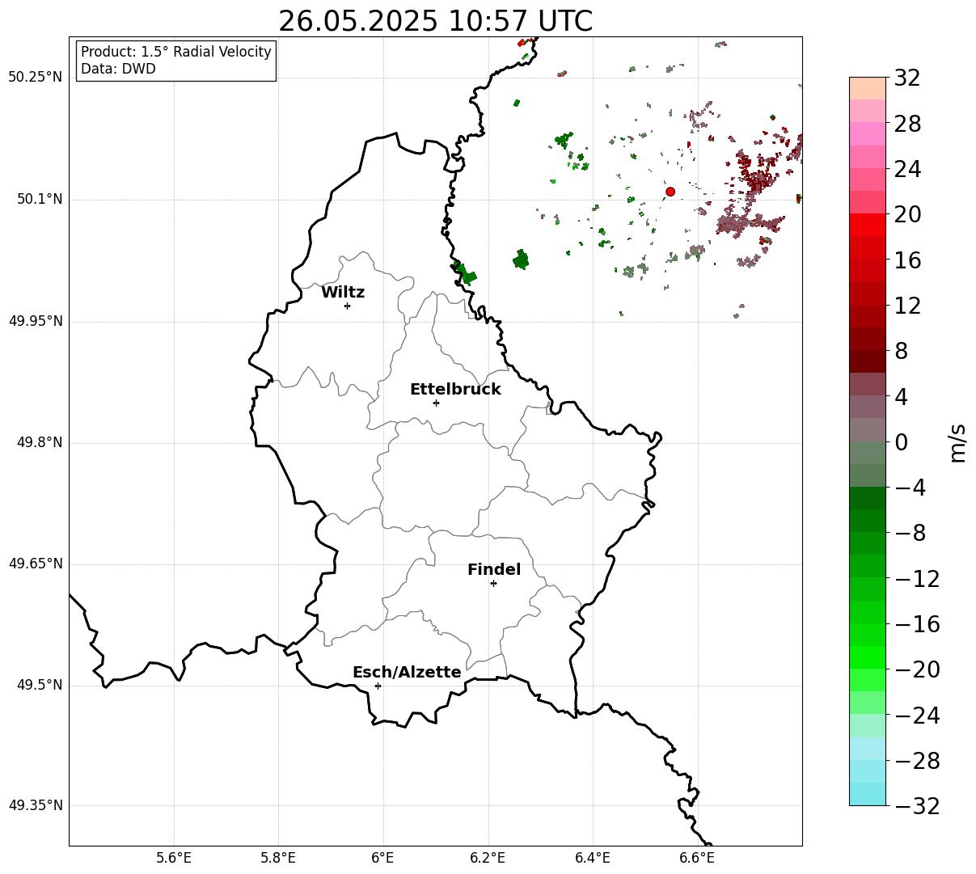Click the 49.65°N latitude label

[x=36, y=564]
